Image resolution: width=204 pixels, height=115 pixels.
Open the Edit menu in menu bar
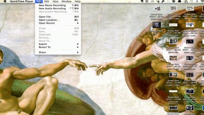(47, 1)
